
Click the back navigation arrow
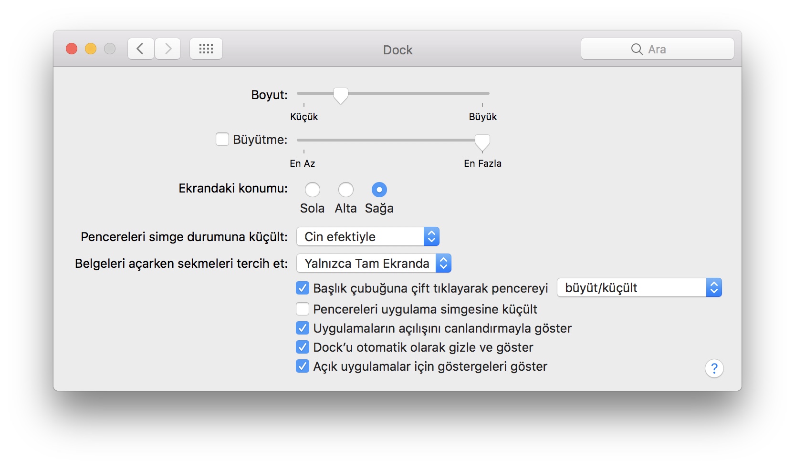coord(140,49)
